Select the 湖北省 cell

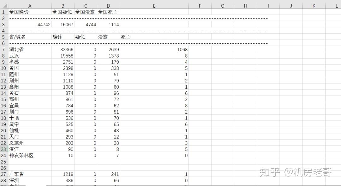(x=30, y=49)
